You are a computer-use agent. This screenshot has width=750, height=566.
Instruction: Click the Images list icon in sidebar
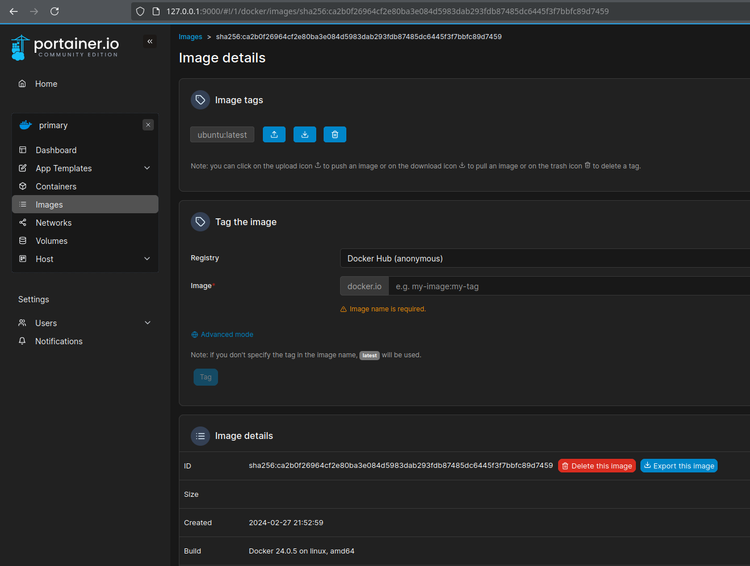[x=23, y=204]
